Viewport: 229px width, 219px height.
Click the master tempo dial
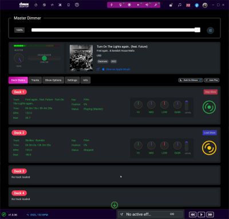pyautogui.click(x=19, y=58)
